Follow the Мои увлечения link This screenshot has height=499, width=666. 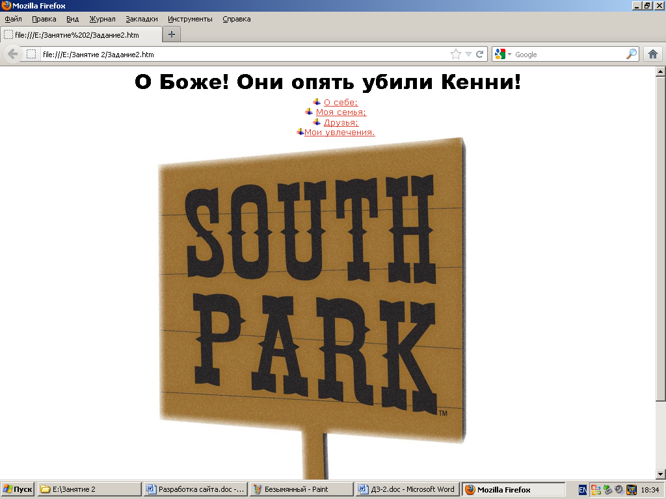tap(340, 133)
